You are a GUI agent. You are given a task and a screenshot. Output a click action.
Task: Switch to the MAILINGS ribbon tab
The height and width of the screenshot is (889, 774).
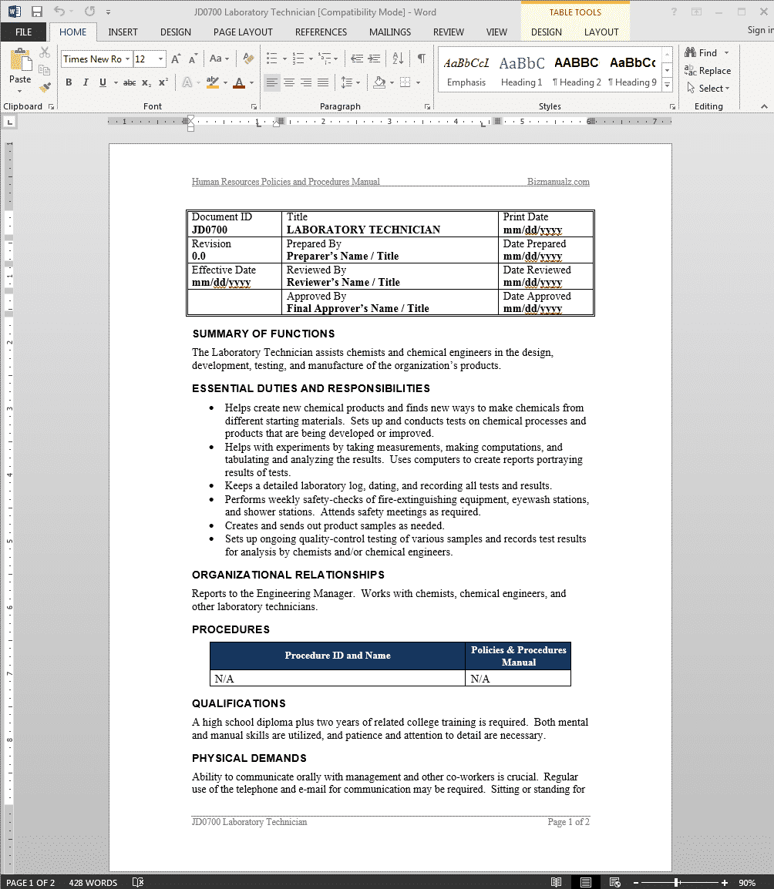tap(389, 32)
